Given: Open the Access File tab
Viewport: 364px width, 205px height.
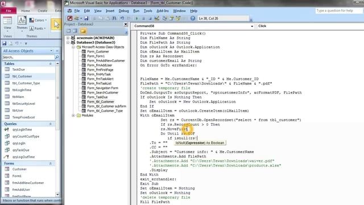Looking at the screenshot, I should click(x=9, y=11).
